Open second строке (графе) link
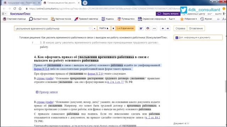Image resolution: width=227 pixels, height=127 pixels. [45, 102]
